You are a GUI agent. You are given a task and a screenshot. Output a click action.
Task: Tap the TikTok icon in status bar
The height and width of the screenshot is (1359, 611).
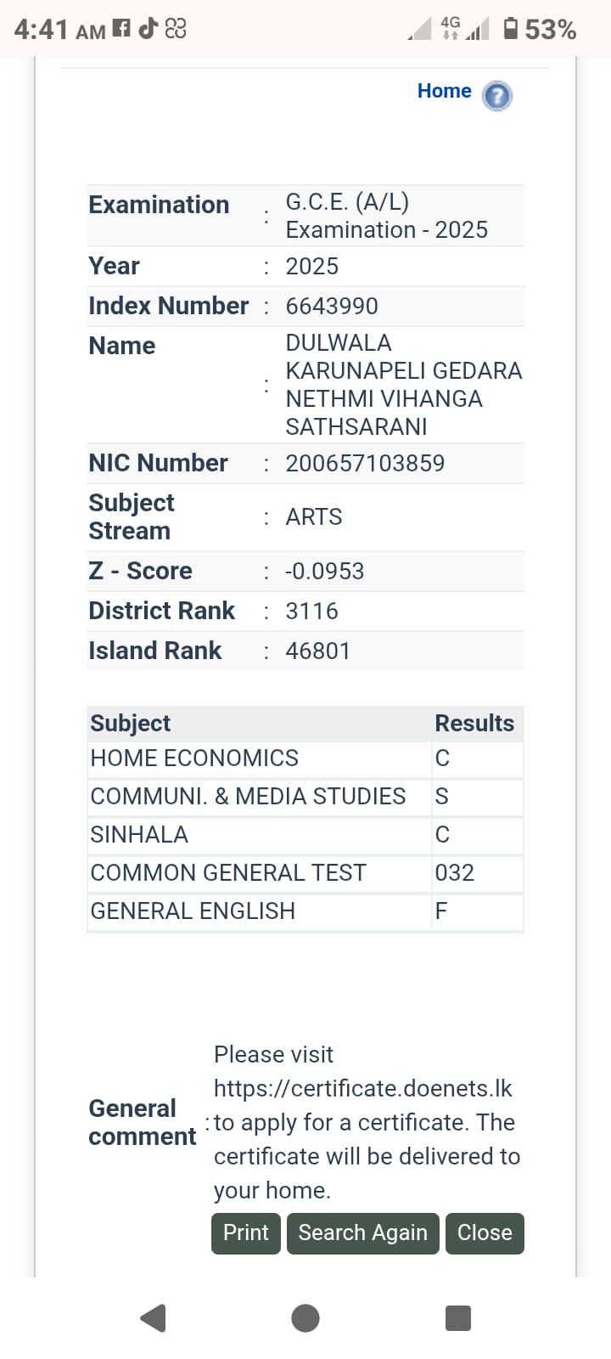pos(149,28)
